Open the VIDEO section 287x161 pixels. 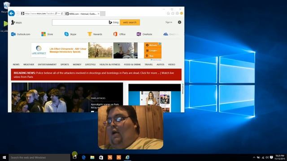click(171, 64)
